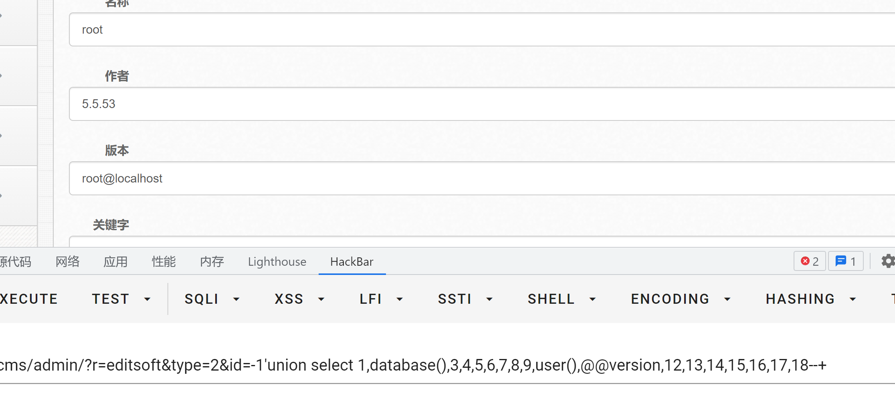Click the red error count badge

810,261
